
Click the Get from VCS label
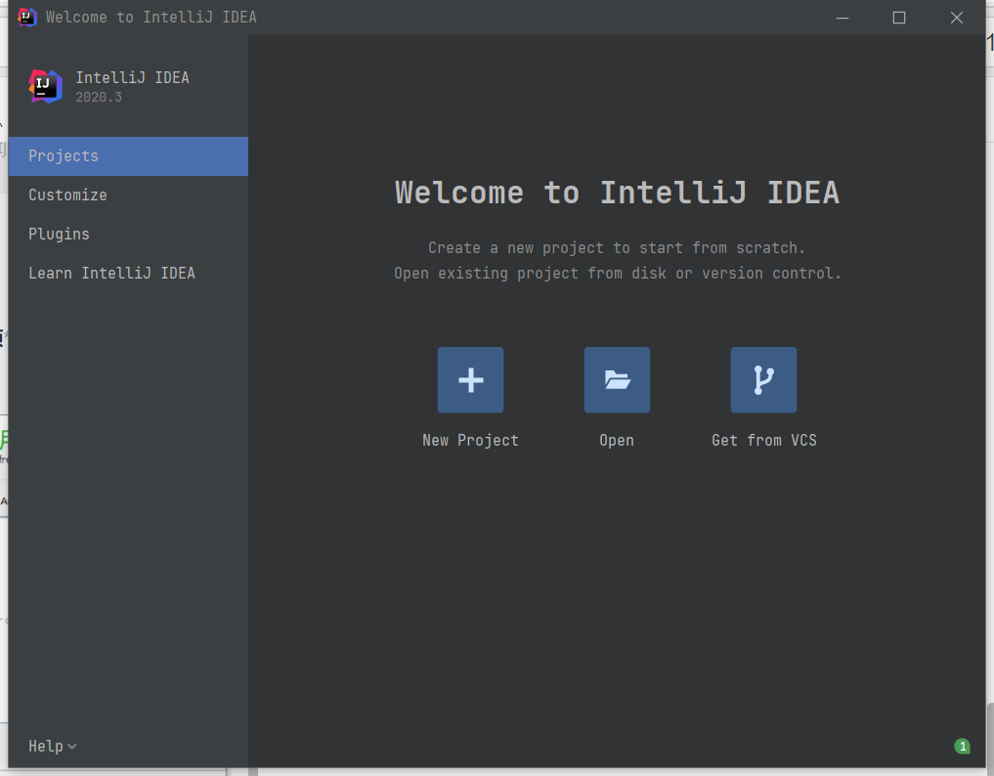(764, 441)
